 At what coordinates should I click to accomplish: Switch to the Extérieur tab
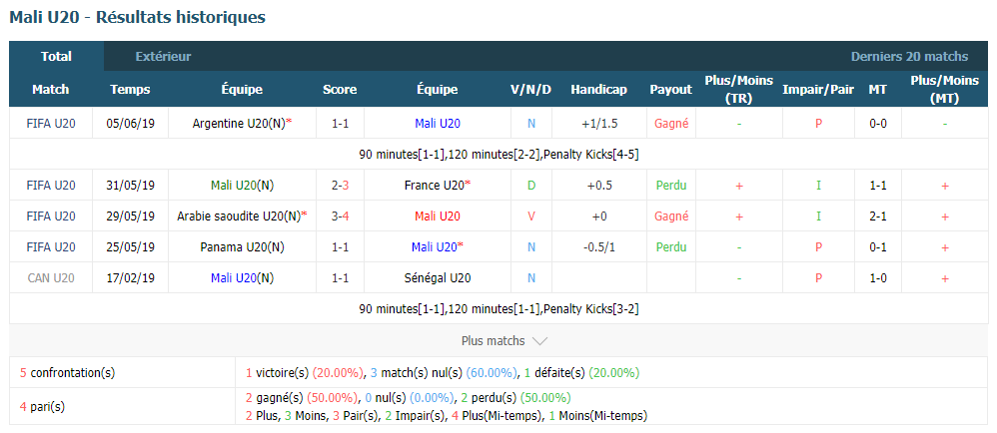pos(164,57)
